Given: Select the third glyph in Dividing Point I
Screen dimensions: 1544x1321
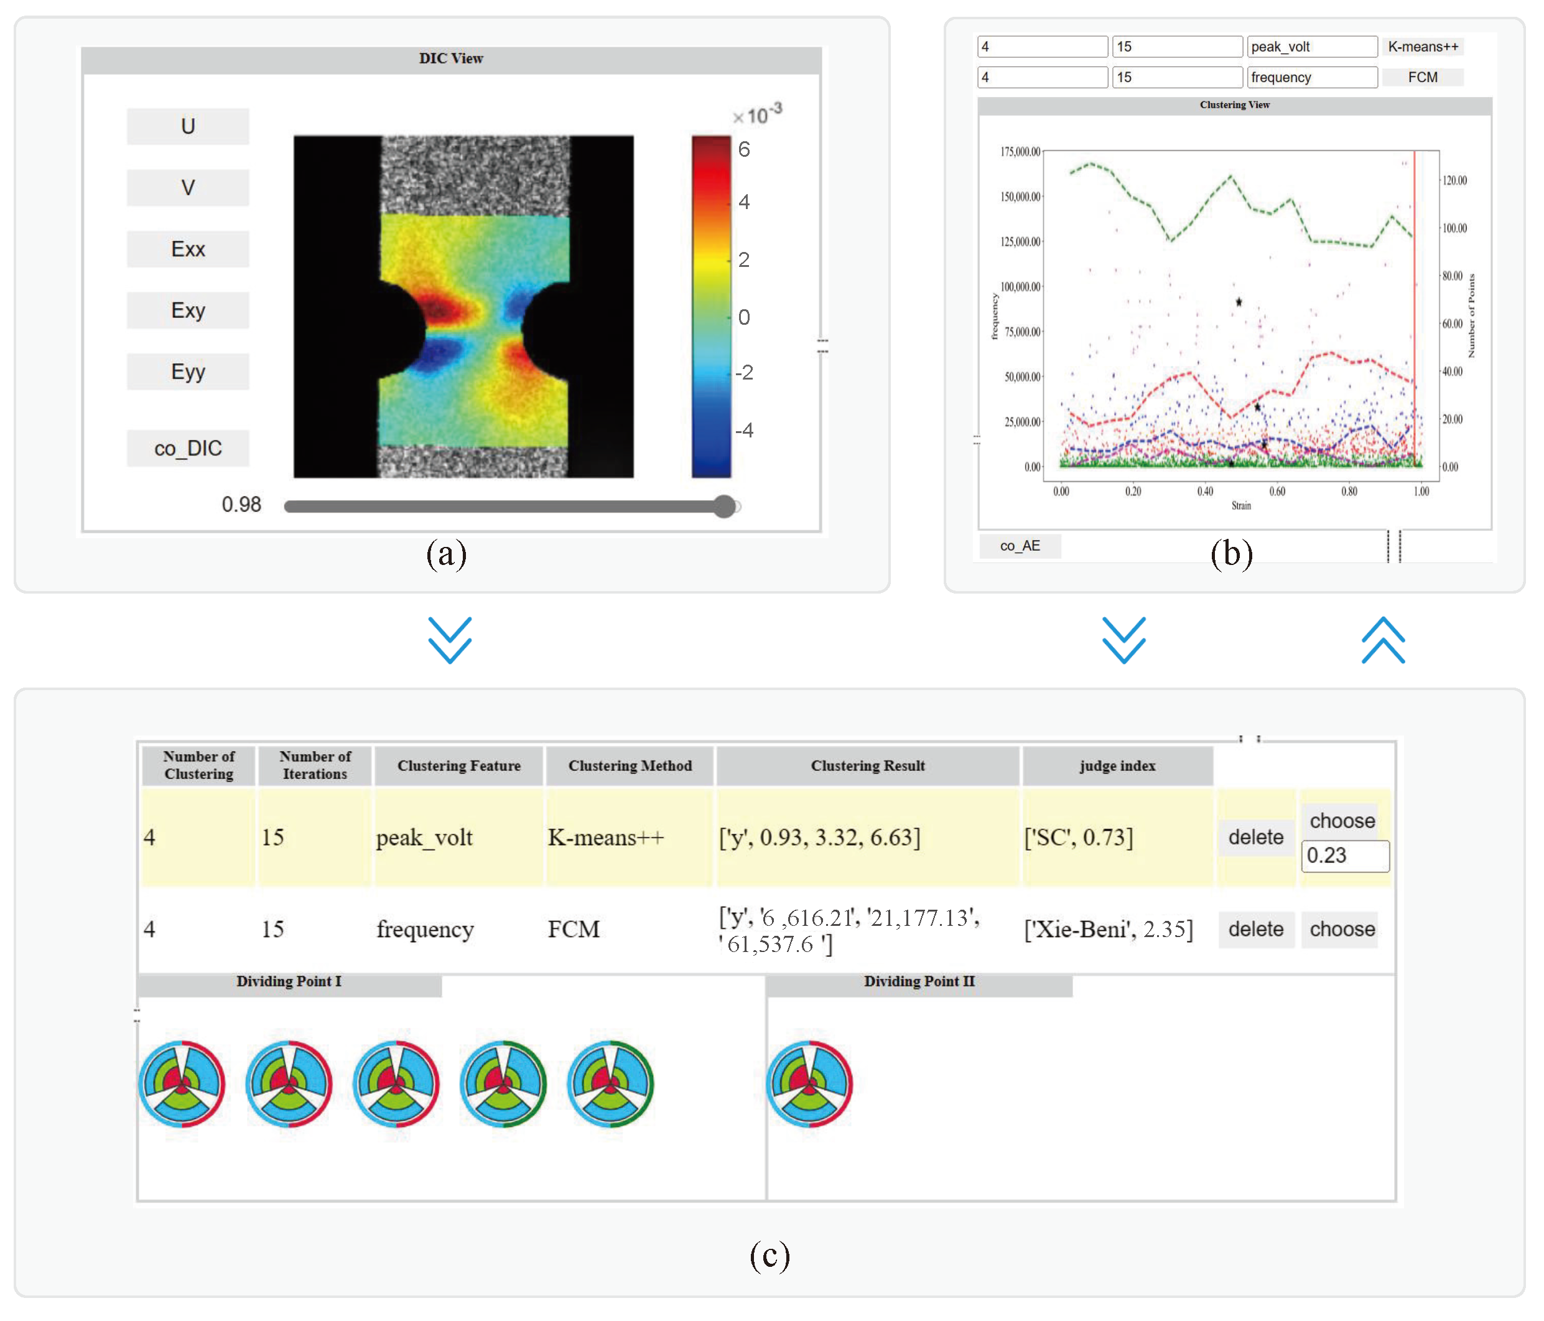Looking at the screenshot, I should pyautogui.click(x=396, y=1083).
